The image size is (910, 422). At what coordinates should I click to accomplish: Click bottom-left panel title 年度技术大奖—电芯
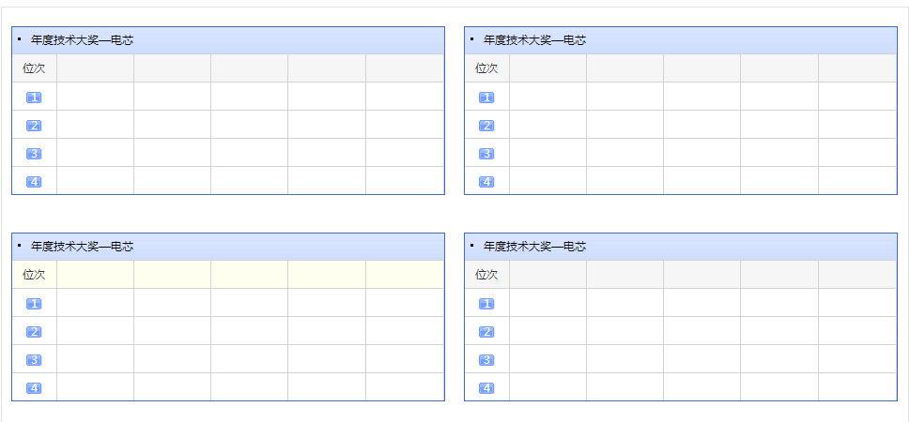(x=82, y=247)
